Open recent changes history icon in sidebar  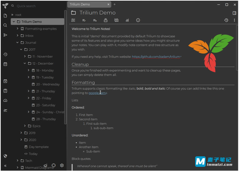coord(5,55)
